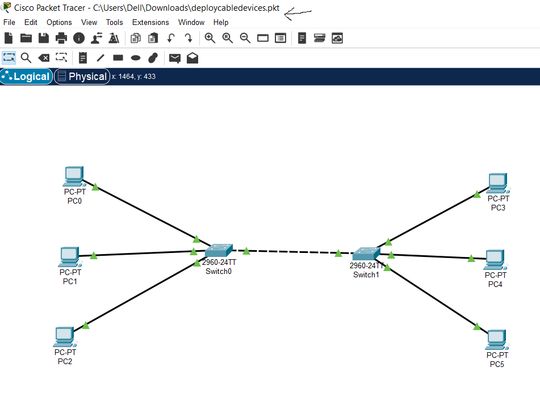Click the Undo button
Image resolution: width=540 pixels, height=401 pixels.
[170, 38]
